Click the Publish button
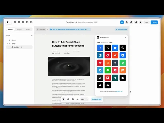 154,22
